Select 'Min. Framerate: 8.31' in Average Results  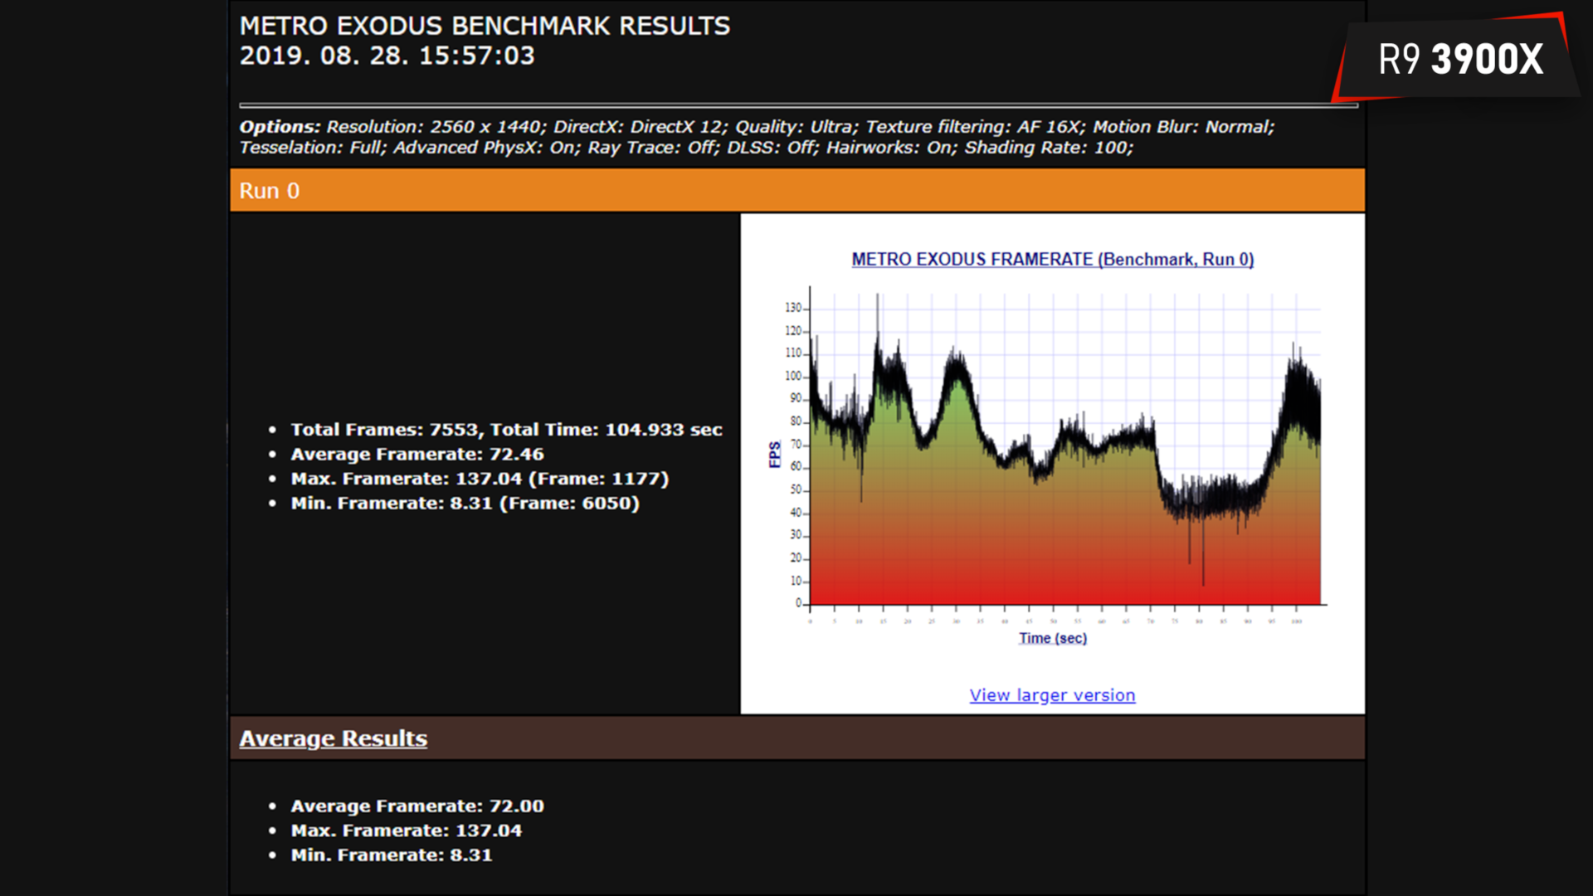pyautogui.click(x=392, y=855)
